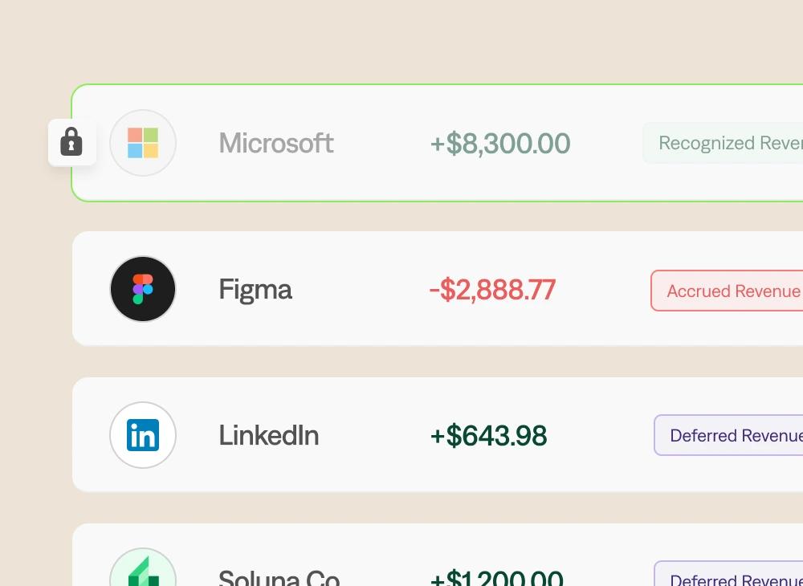Click the +$8,300.00 amount
Image resolution: width=803 pixels, height=586 pixels.
click(x=500, y=143)
